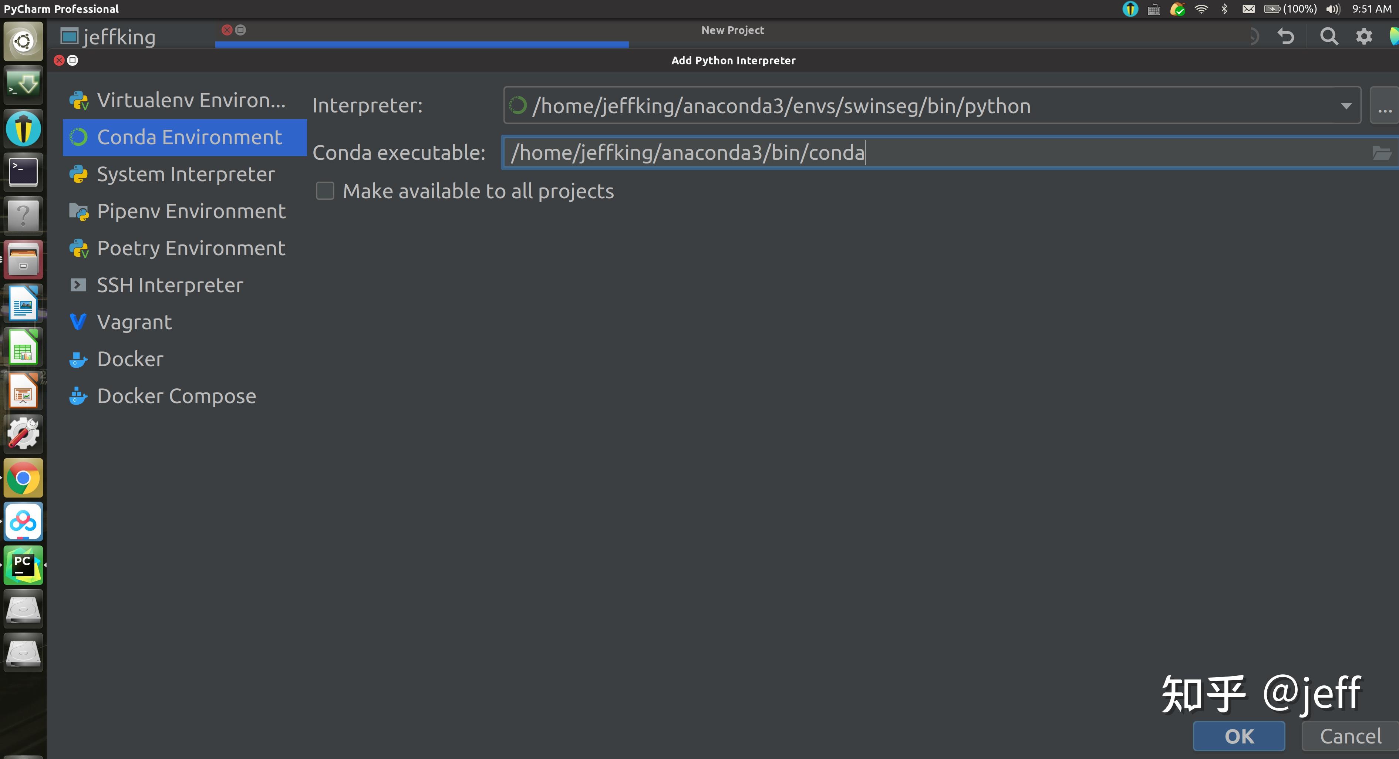The image size is (1399, 759).
Task: Close the New Project window
Action: 227,30
